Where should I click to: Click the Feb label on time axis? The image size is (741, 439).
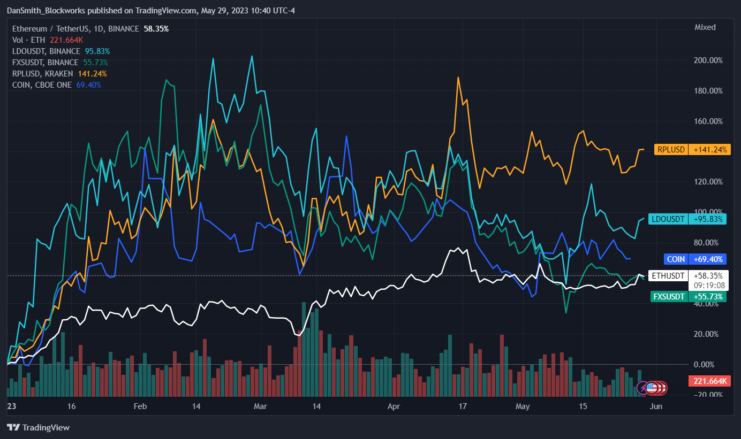[x=140, y=406]
